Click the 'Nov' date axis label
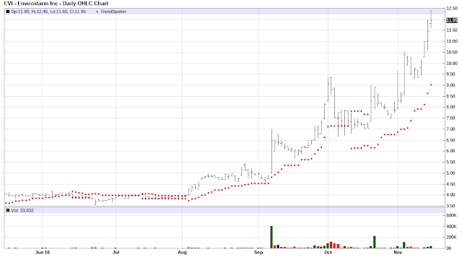The height and width of the screenshot is (265, 462). pyautogui.click(x=398, y=252)
